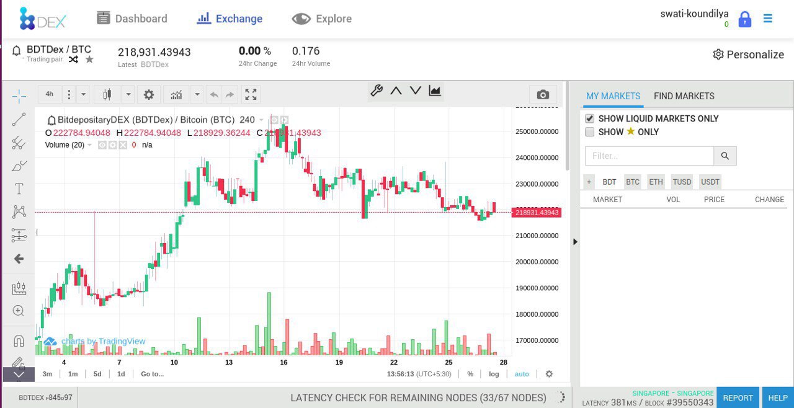Toggle the auto scale option

(x=522, y=374)
